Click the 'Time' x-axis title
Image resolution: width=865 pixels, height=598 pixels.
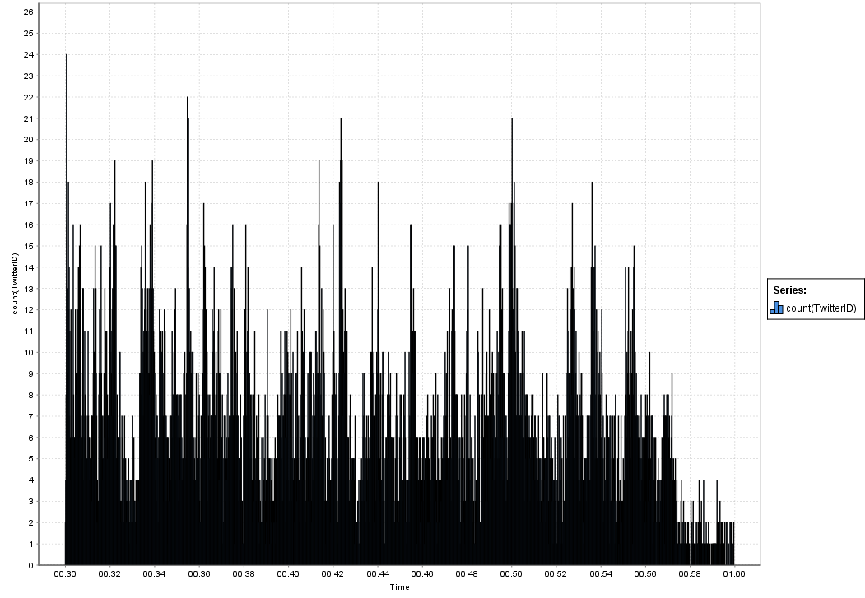[x=399, y=587]
